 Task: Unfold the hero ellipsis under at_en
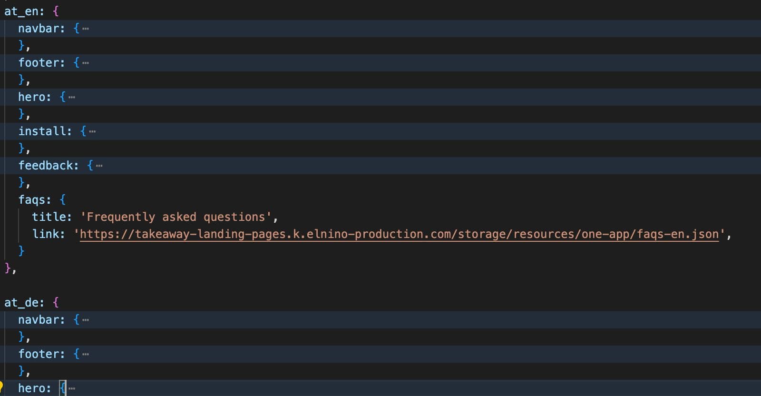72,97
